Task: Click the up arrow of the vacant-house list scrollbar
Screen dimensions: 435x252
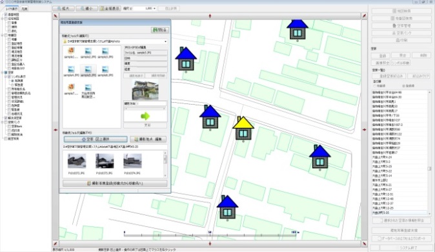Action: tap(429, 92)
